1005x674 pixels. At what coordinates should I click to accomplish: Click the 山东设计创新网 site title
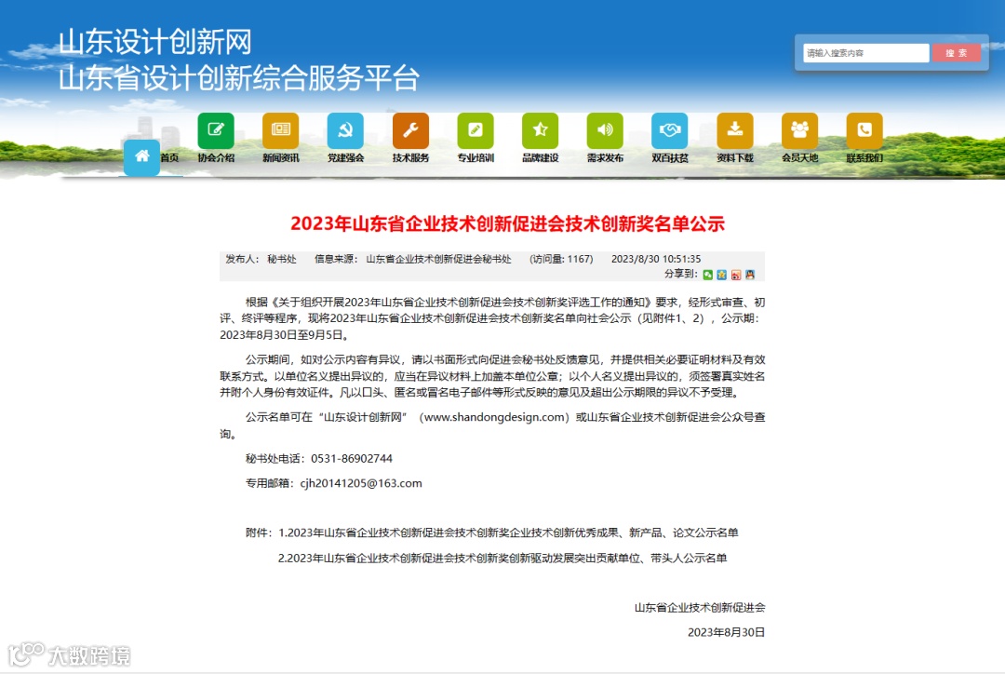[x=155, y=42]
